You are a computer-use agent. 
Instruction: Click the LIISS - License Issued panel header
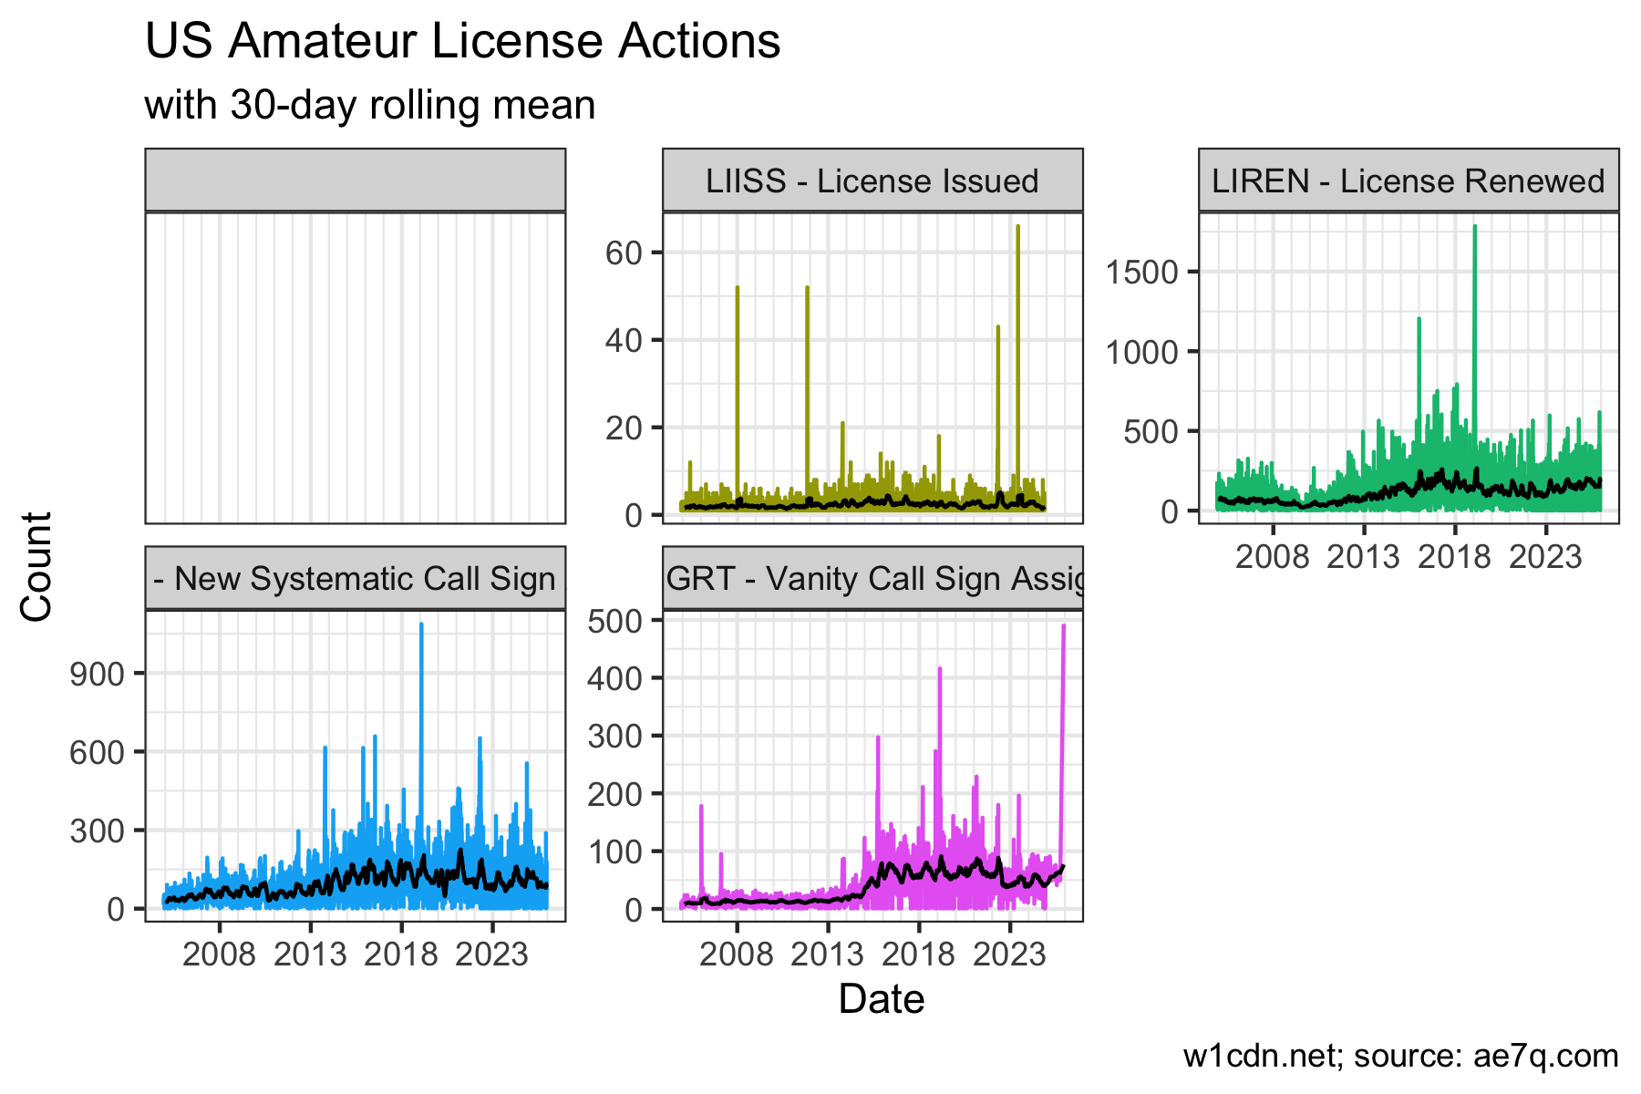click(872, 181)
